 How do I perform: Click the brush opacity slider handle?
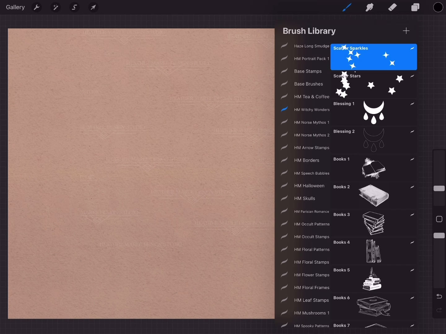coord(439,236)
